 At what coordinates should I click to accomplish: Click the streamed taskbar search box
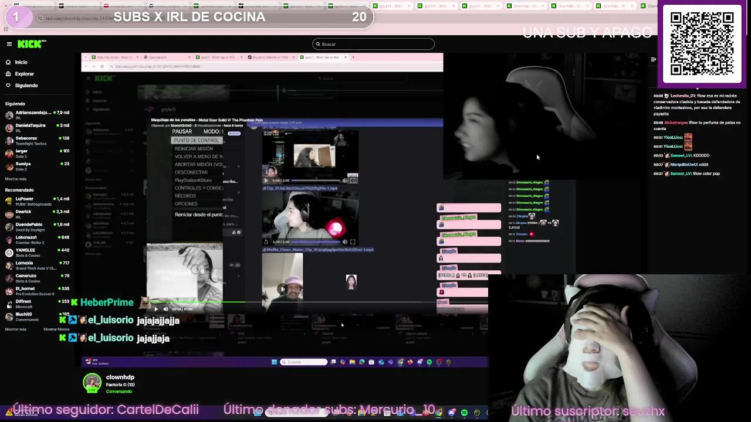pos(304,362)
